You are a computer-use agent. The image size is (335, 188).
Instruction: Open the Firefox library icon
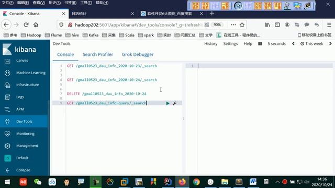(267, 25)
